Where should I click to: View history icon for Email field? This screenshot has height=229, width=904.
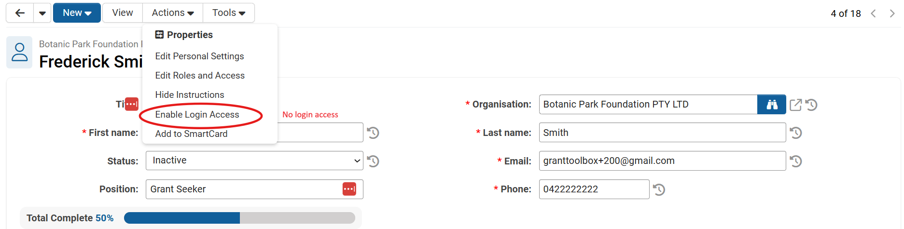(x=795, y=161)
